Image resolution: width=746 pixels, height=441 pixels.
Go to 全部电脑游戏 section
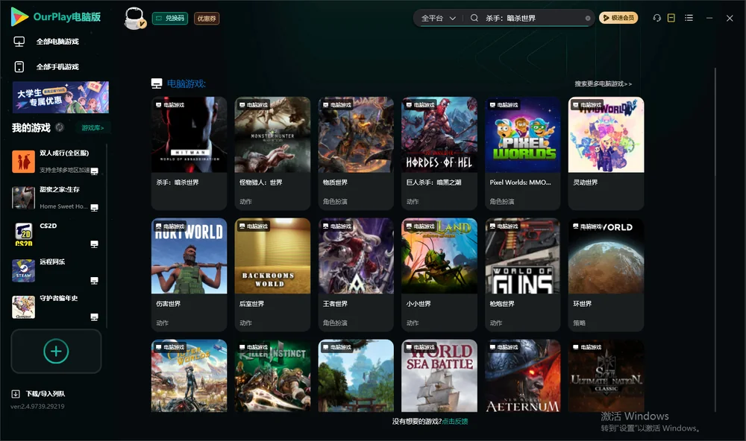tap(46, 42)
